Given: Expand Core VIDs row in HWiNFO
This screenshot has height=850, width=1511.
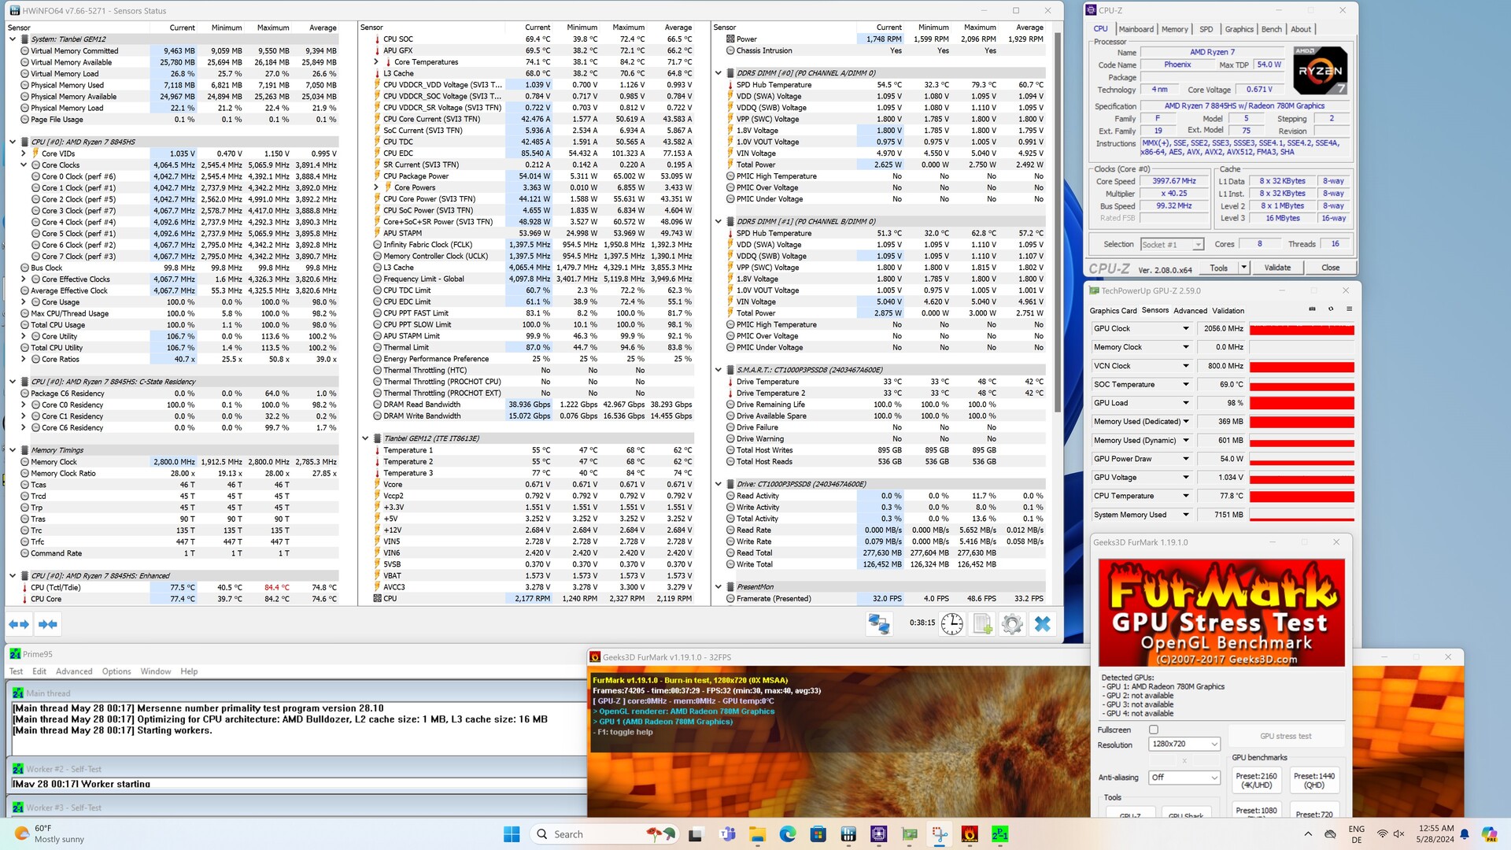Looking at the screenshot, I should click(24, 154).
